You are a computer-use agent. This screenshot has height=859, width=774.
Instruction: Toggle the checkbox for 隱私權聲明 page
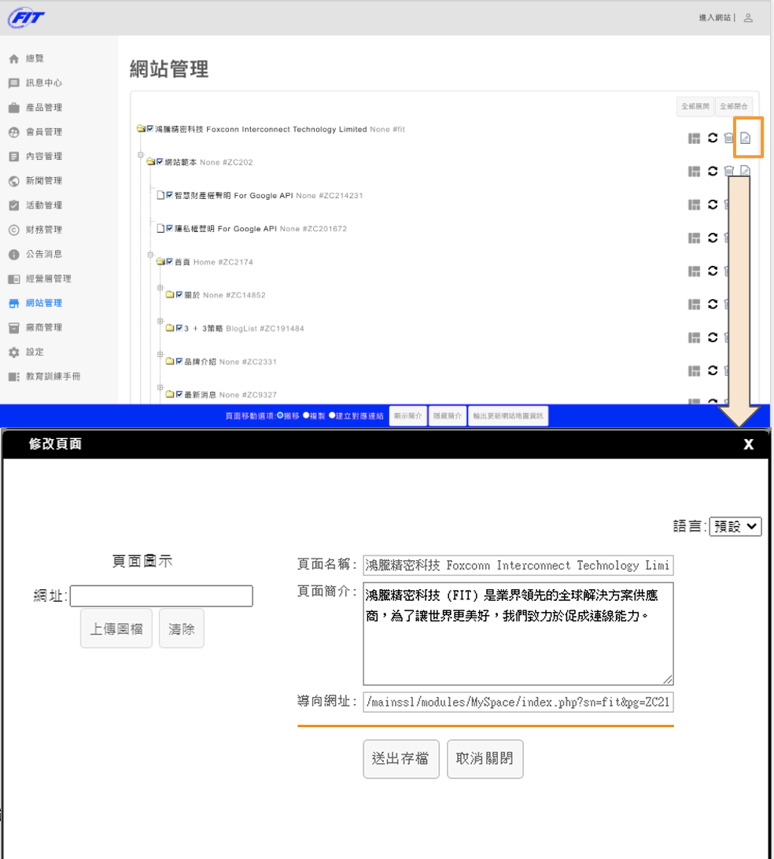170,228
